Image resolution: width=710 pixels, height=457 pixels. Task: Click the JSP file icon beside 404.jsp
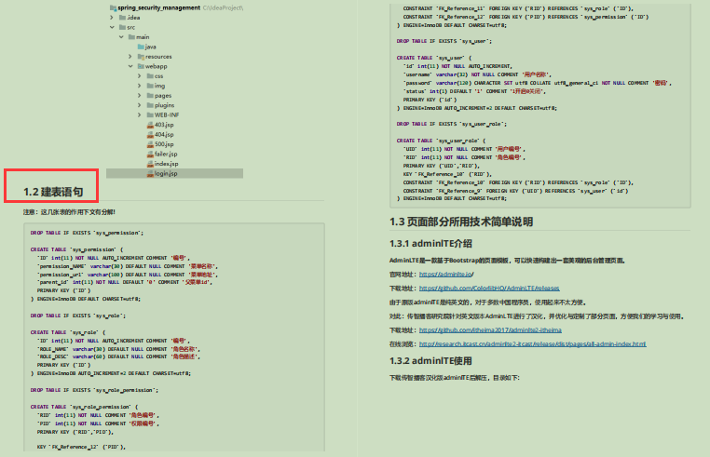(150, 135)
